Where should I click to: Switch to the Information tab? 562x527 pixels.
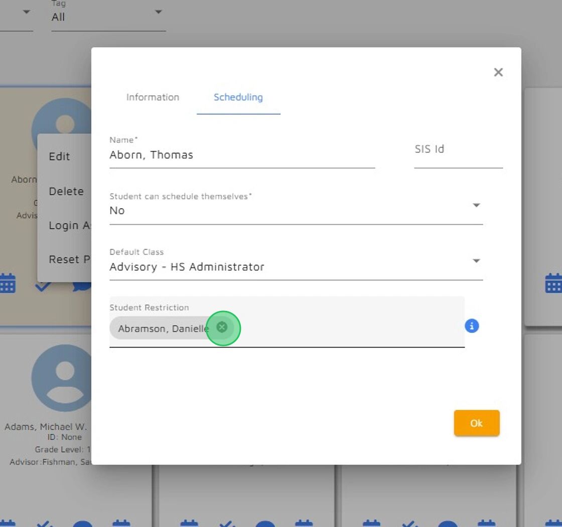pyautogui.click(x=153, y=97)
